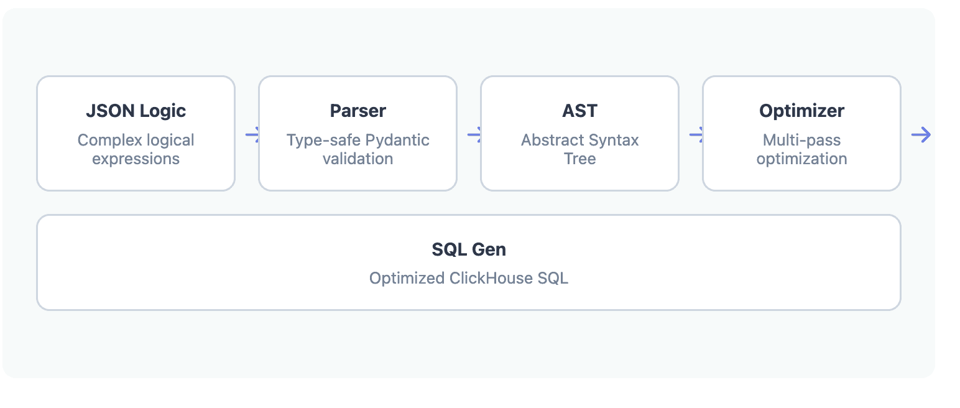Click the AST card
The height and width of the screenshot is (408, 960).
pyautogui.click(x=579, y=133)
